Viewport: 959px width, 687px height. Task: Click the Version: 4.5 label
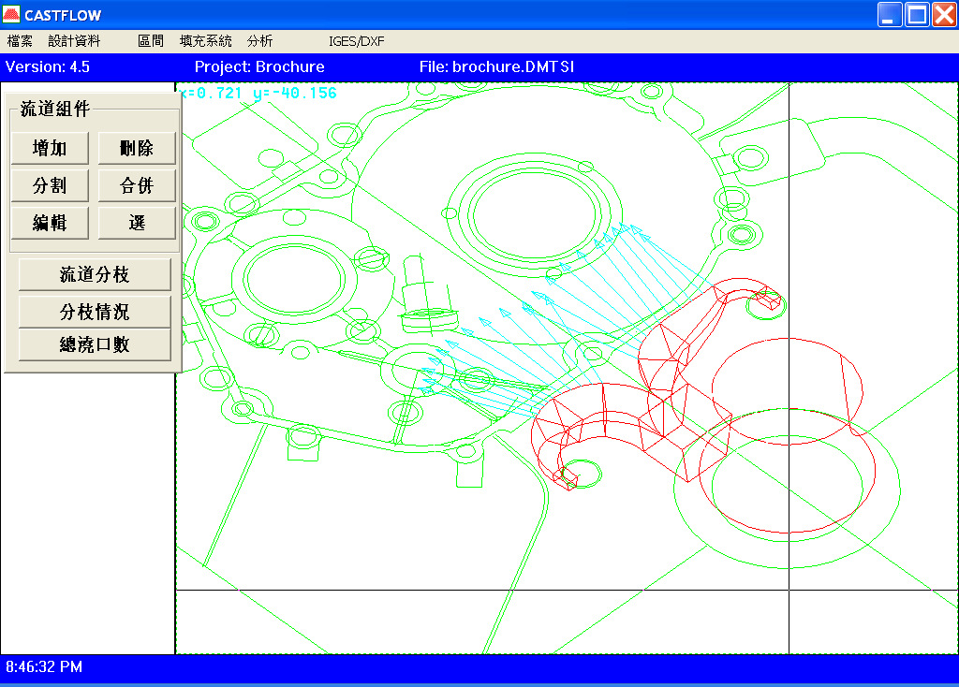(x=48, y=66)
